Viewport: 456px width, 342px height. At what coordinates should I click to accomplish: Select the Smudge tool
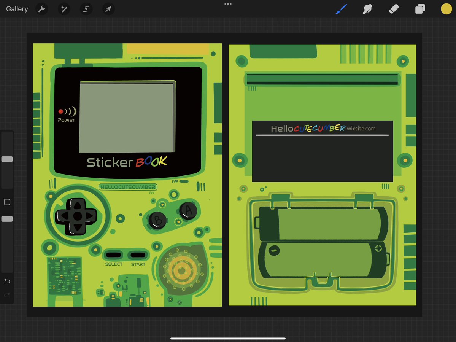[368, 9]
